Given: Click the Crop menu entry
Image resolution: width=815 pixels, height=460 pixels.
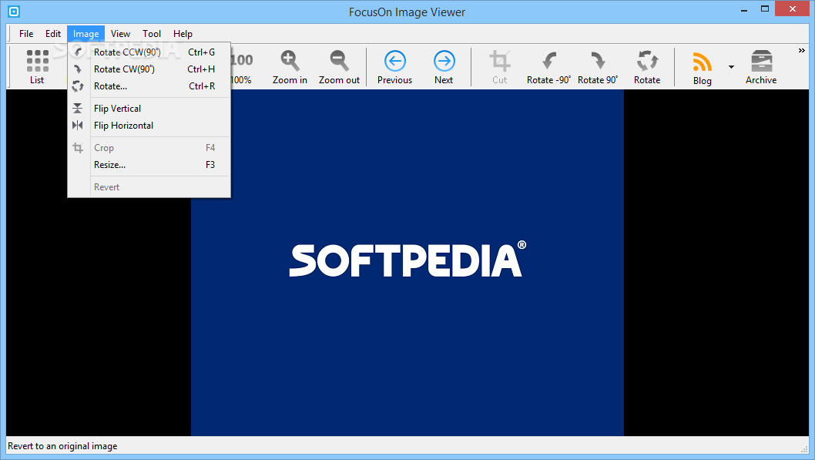Looking at the screenshot, I should (x=149, y=148).
